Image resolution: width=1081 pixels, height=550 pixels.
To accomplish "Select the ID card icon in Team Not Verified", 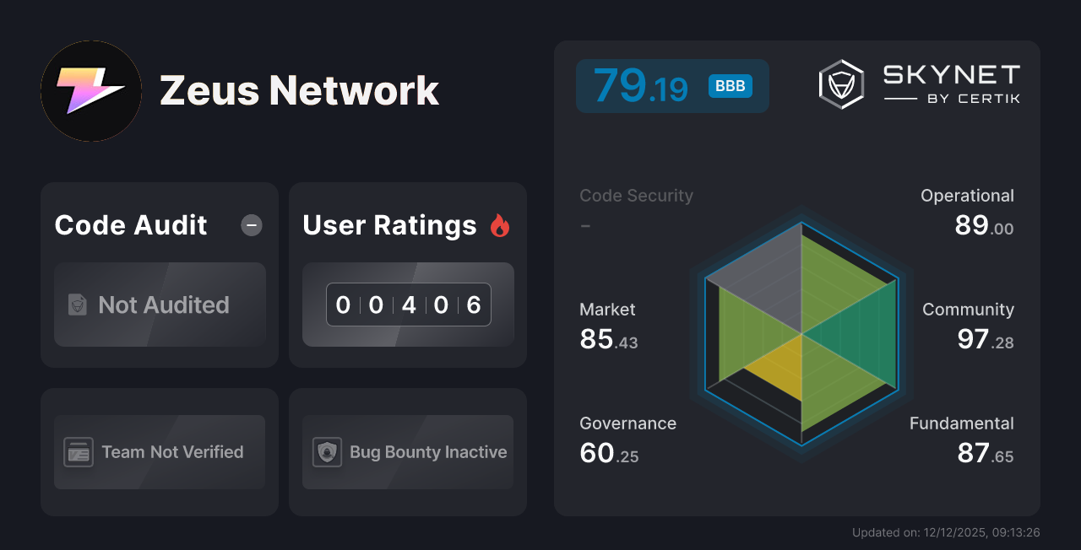I will pyautogui.click(x=80, y=452).
